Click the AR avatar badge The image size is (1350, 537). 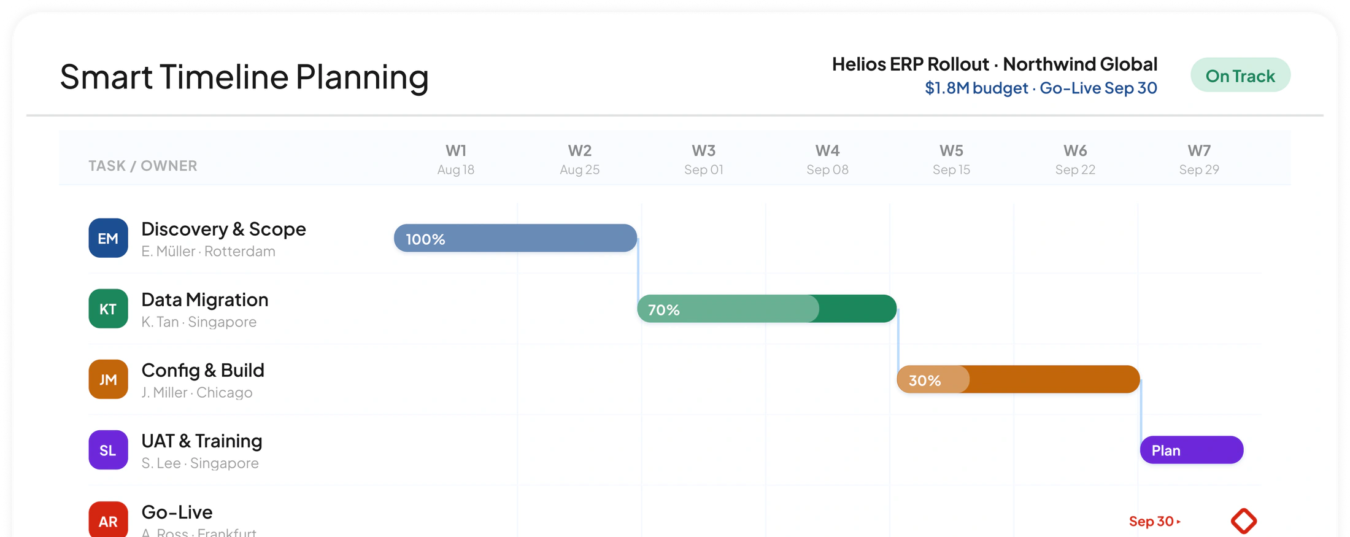point(108,520)
